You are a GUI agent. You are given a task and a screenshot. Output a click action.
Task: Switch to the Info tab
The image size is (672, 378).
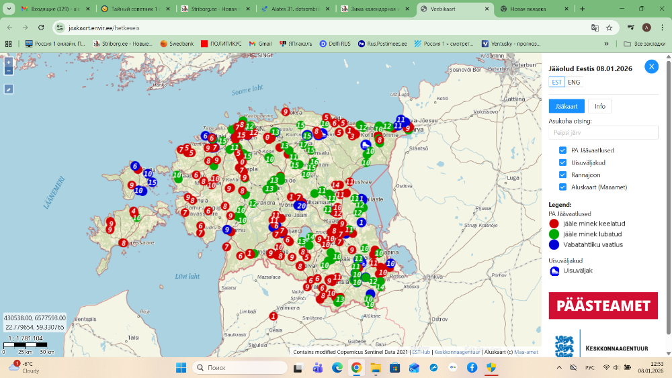tap(599, 106)
